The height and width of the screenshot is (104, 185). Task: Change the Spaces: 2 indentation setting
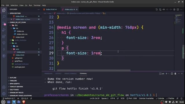pos(105,98)
